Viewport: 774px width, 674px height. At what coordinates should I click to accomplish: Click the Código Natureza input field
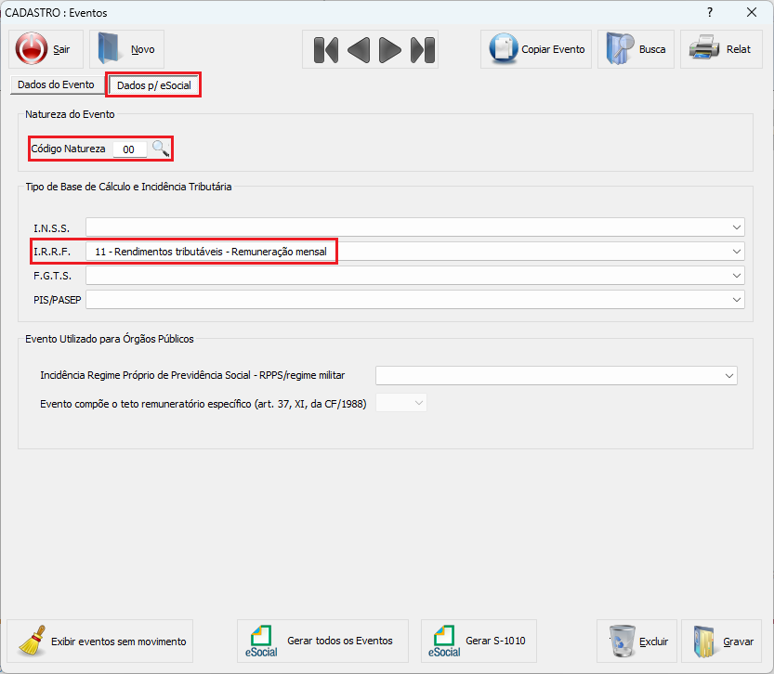click(x=129, y=149)
